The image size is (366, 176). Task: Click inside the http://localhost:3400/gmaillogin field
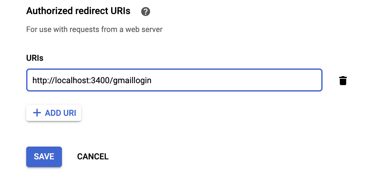point(174,80)
